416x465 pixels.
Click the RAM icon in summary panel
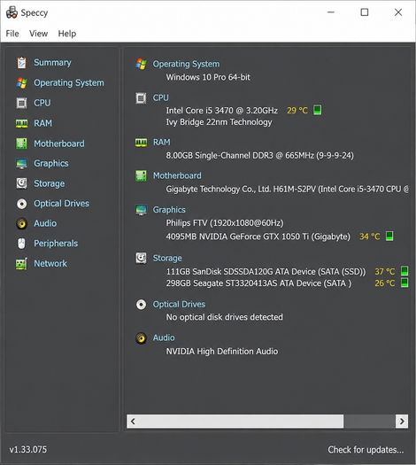click(141, 143)
